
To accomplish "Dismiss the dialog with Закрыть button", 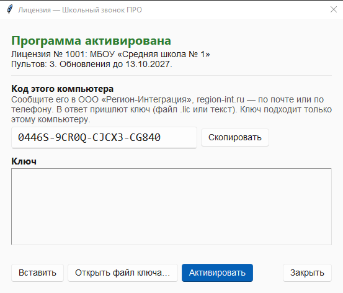I will coord(307,273).
